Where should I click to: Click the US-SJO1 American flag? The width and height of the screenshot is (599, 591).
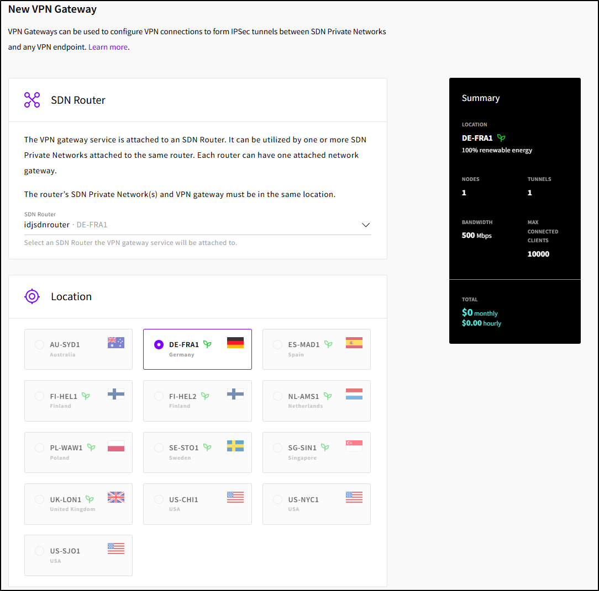116,549
